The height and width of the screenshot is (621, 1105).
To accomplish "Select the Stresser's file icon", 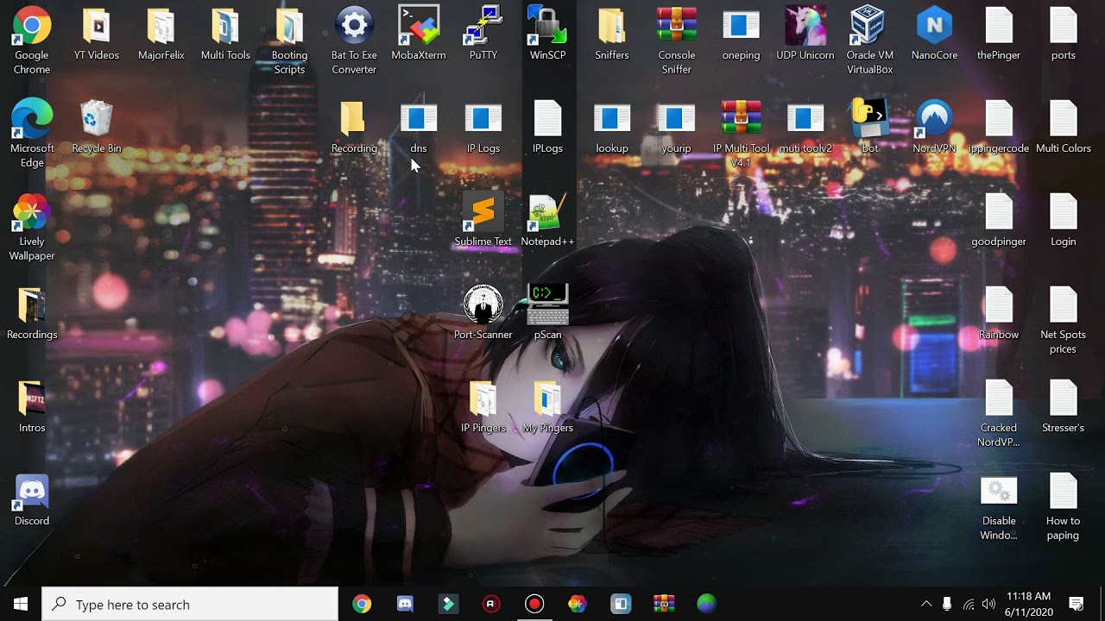I will (1064, 398).
